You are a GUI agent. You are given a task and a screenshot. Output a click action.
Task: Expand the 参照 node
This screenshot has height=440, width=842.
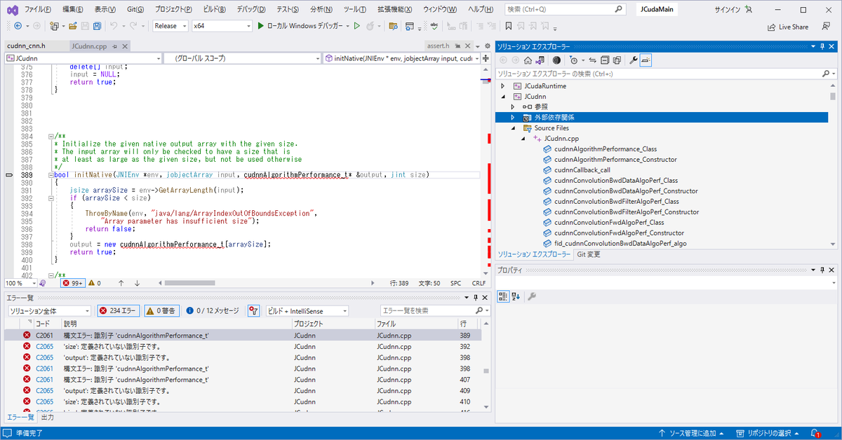point(513,107)
